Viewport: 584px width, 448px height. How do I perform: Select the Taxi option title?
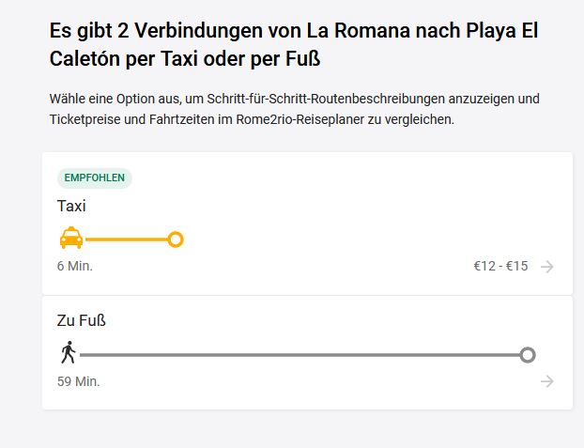[x=71, y=206]
